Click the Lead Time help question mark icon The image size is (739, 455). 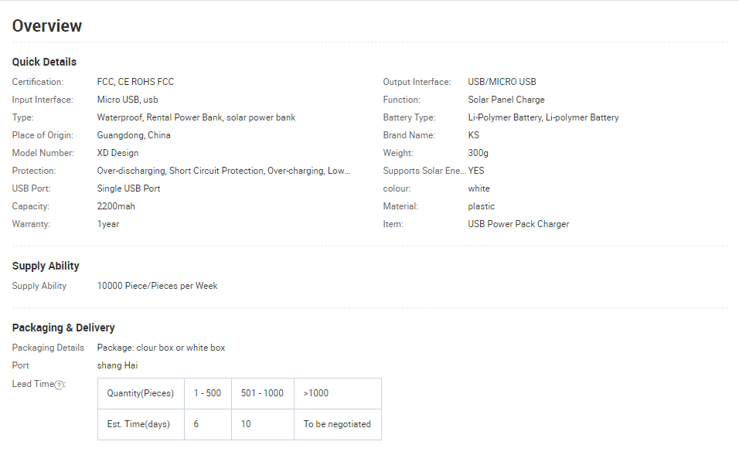point(60,385)
